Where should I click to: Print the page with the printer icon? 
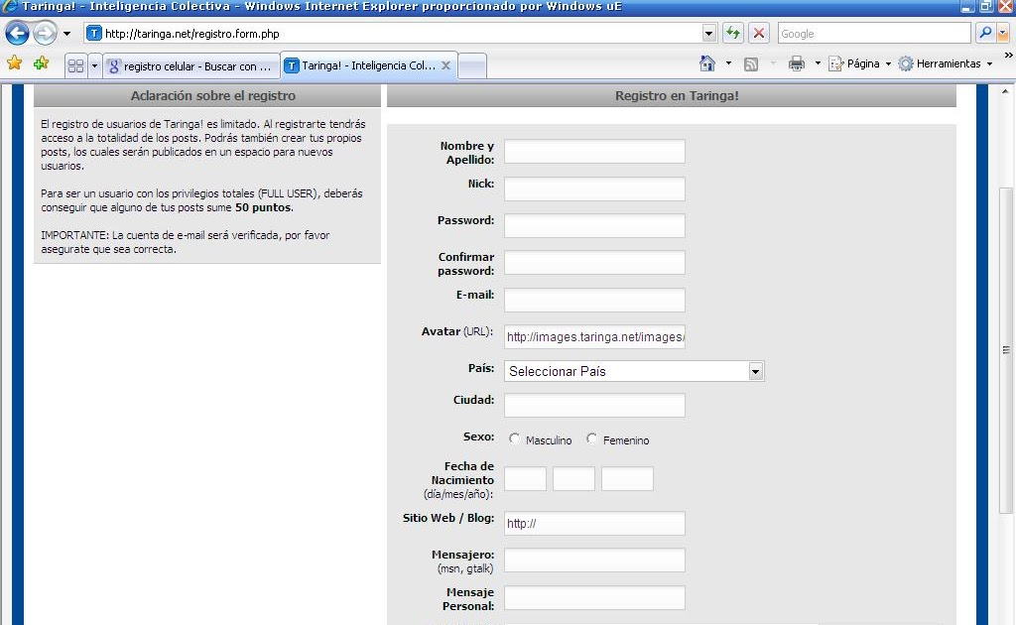click(x=797, y=63)
